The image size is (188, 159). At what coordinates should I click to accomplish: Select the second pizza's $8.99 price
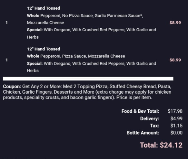[175, 60]
